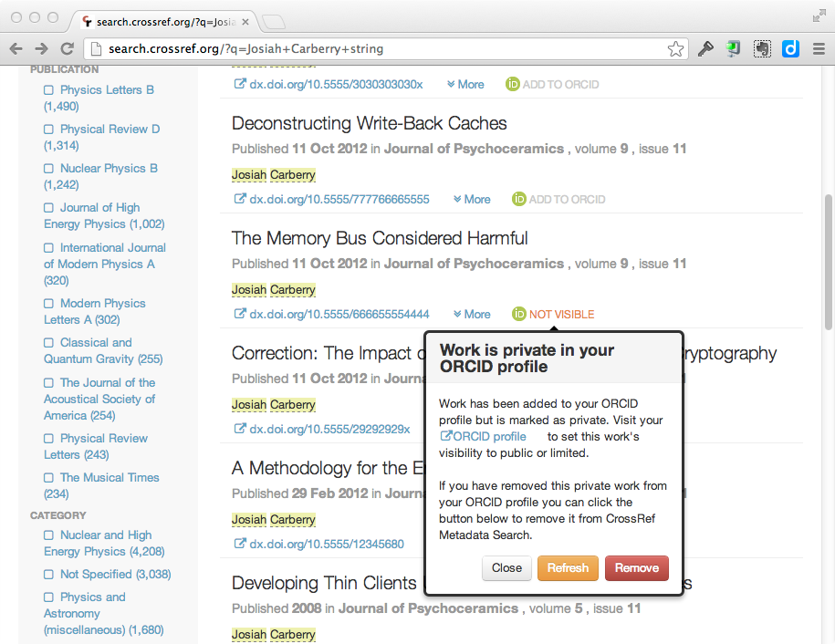Screen dimensions: 835x644
Task: Click the ORCID icon for Deconstructing Write-Back Caches
Action: pos(519,199)
